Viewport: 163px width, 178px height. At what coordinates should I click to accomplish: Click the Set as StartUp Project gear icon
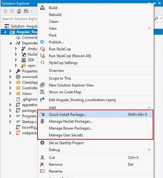pos(42,143)
